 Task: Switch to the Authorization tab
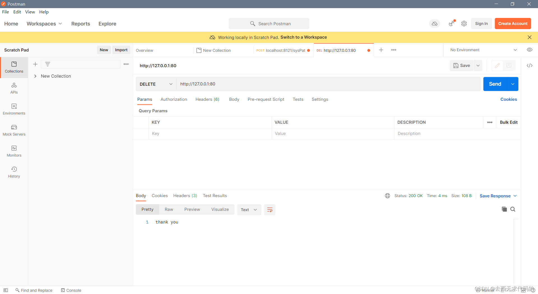pos(174,99)
